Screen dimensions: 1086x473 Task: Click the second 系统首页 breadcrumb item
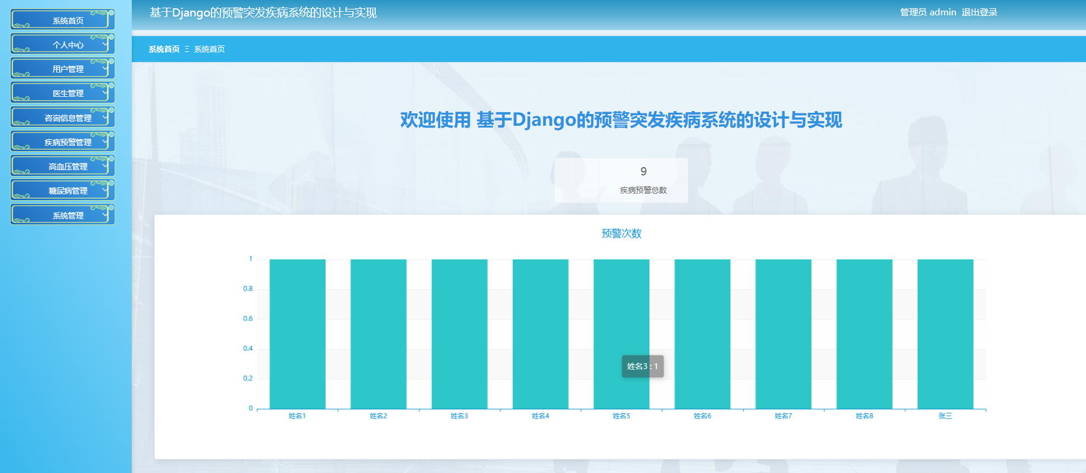[x=209, y=49]
